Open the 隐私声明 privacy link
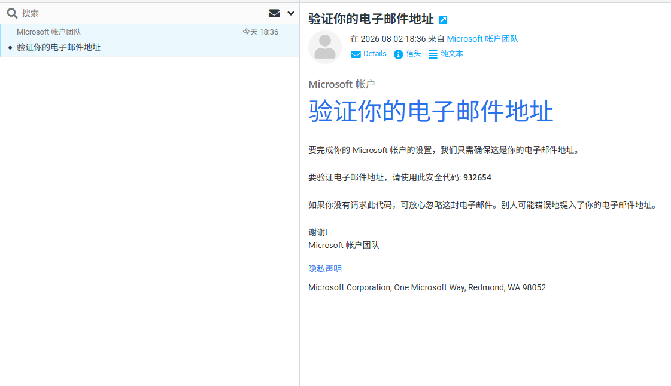The height and width of the screenshot is (386, 671). click(x=325, y=269)
